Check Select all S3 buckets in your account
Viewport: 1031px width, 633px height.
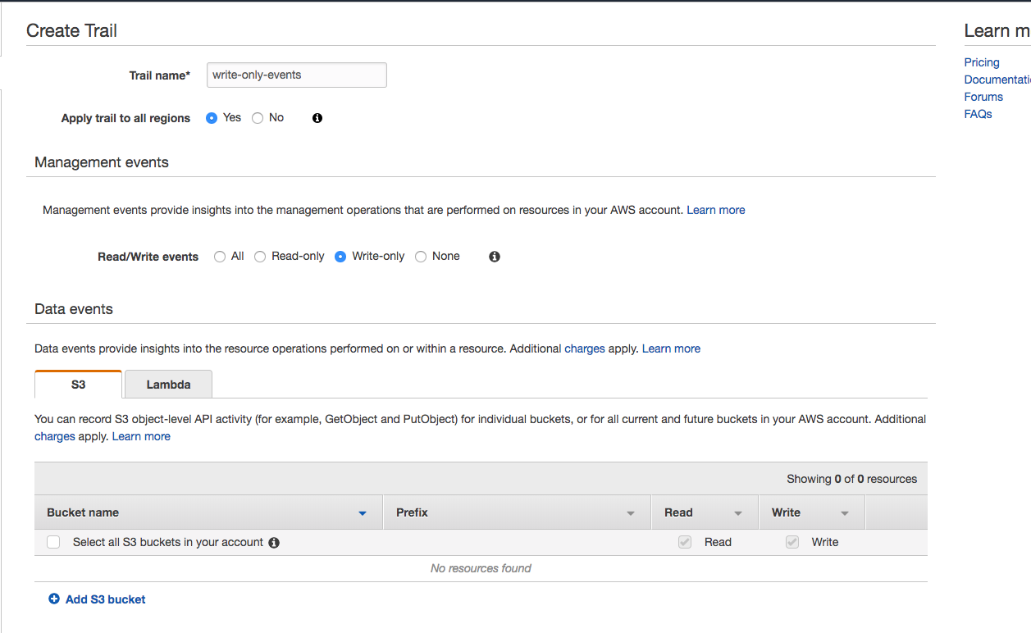(x=52, y=542)
